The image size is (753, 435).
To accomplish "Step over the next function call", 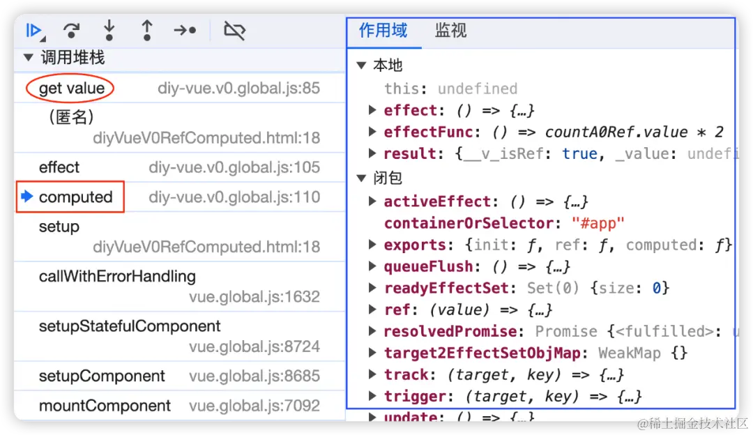I will tap(72, 31).
